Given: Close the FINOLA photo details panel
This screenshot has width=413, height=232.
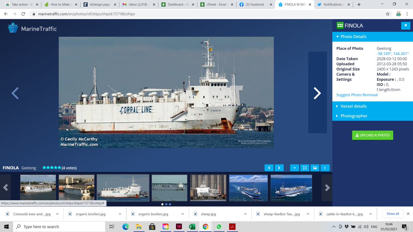Looking at the screenshot, I should (406, 25).
